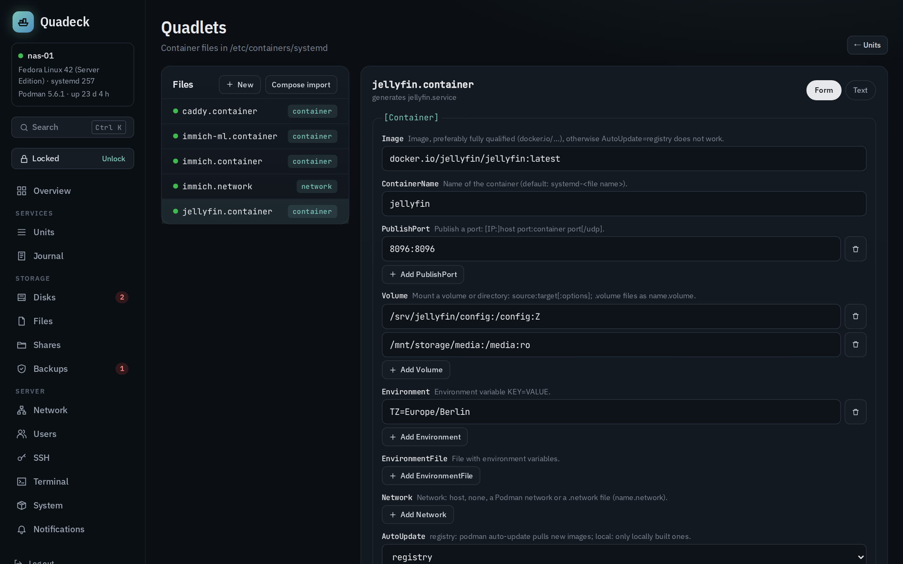
Task: Open the Disks page
Action: click(73, 297)
